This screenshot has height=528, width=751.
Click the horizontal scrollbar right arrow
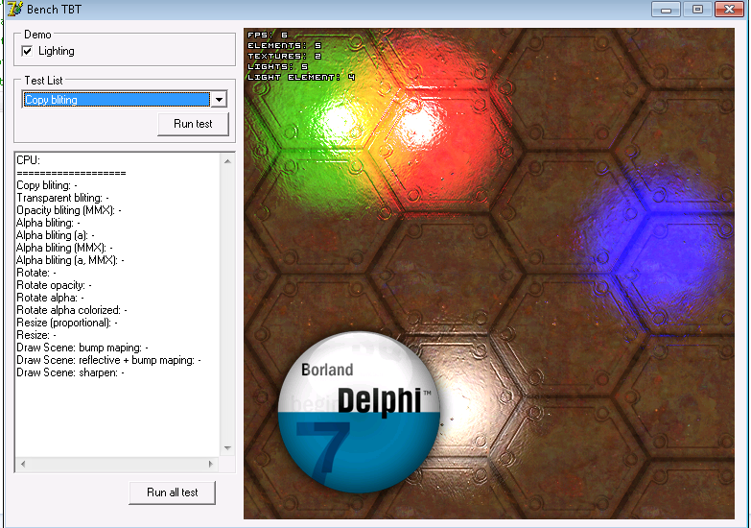[x=210, y=464]
